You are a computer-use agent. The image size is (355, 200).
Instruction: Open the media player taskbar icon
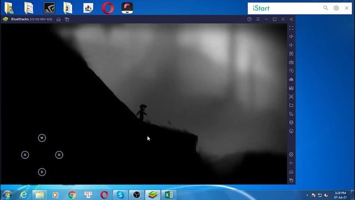55,195
